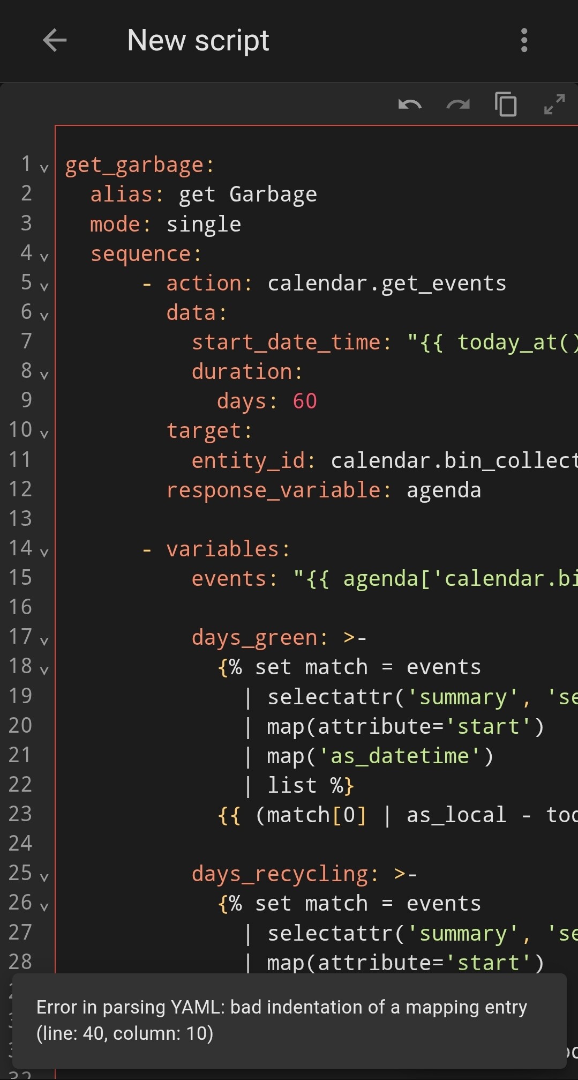Viewport: 578px width, 1080px height.
Task: Click "map('as_datetime')" on line 21
Action: (380, 756)
